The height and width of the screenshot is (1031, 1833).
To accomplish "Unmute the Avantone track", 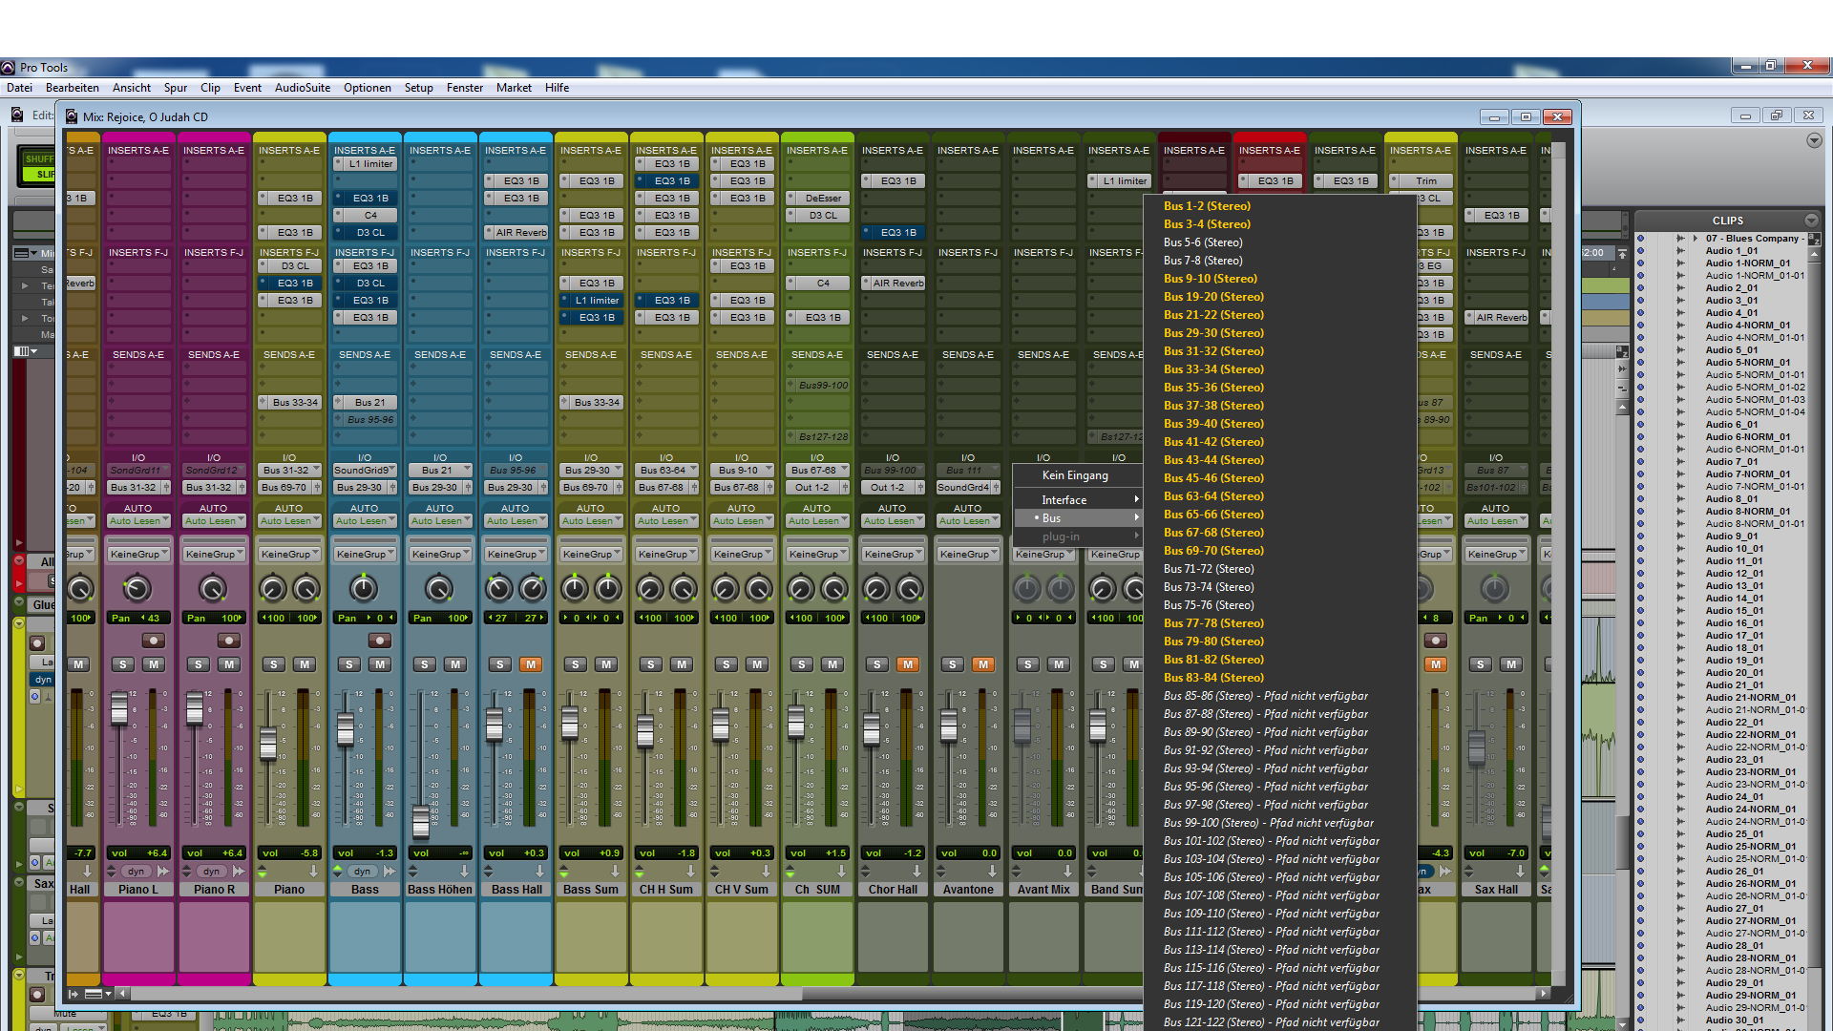I will click(x=982, y=664).
